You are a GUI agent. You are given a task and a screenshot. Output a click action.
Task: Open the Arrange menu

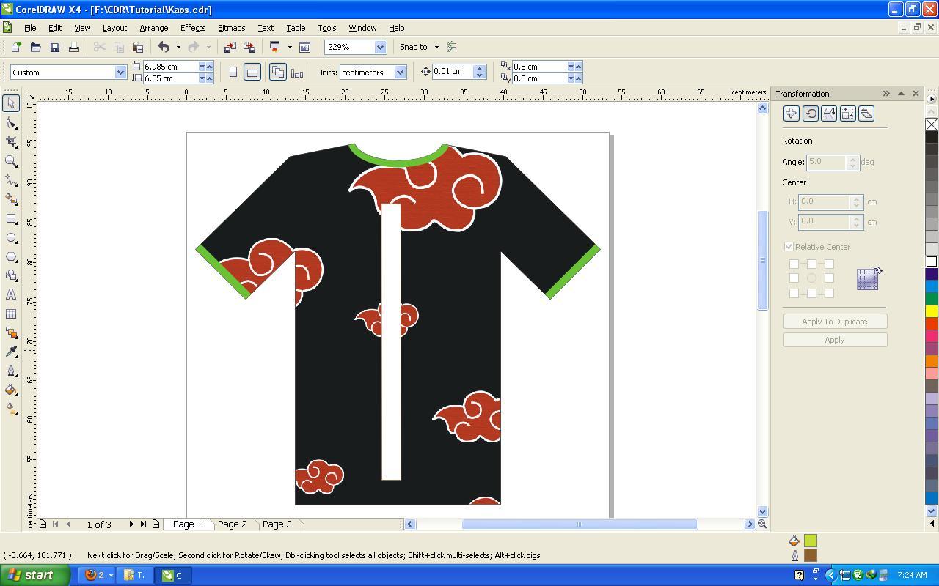pyautogui.click(x=153, y=28)
